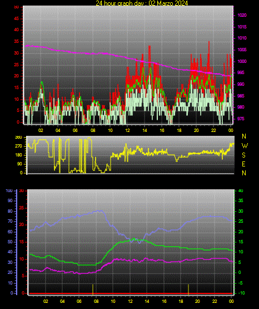Select the 12 hour tick on the top graph
This screenshot has height=309, width=259.
point(127,130)
